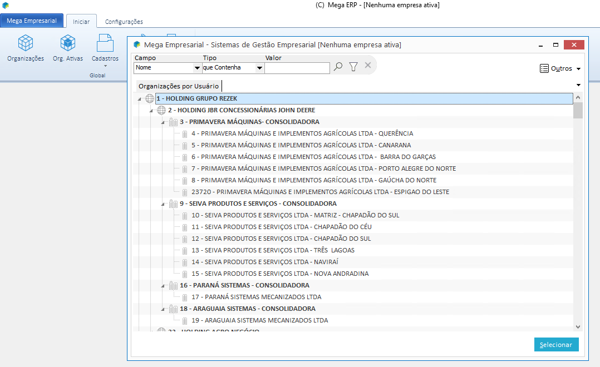Click the icon beside the 4 - QUERÊNCIA row
This screenshot has width=600, height=367.
click(x=185, y=134)
